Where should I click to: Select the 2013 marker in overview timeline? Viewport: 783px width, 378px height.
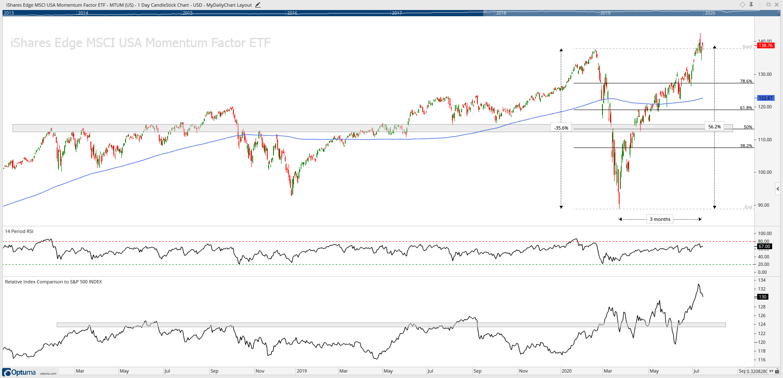[9, 13]
